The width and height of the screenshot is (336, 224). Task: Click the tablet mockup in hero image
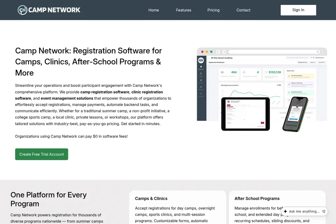245,114
